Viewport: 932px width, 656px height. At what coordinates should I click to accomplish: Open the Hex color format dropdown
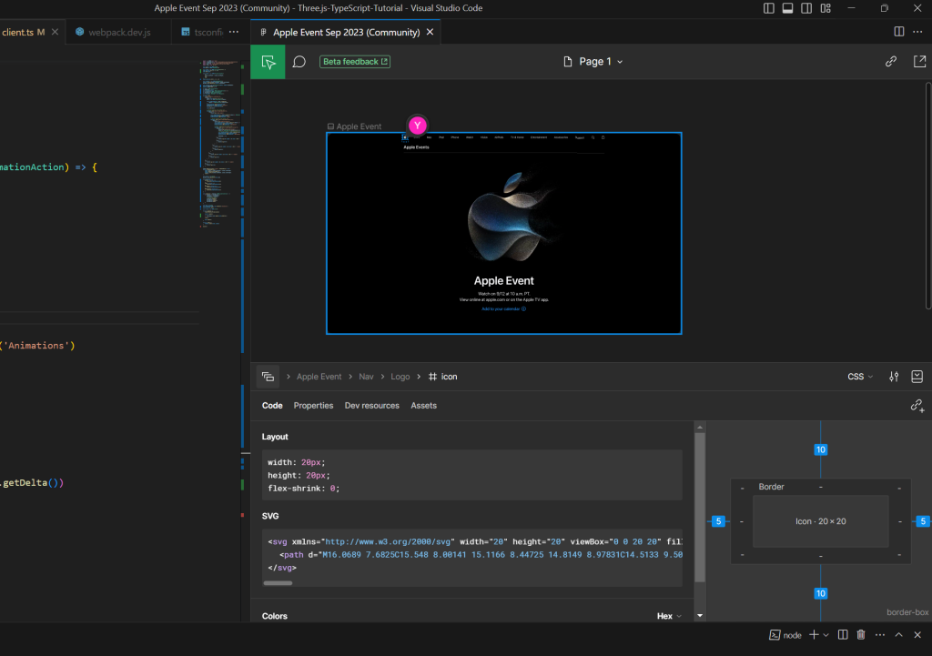(669, 616)
